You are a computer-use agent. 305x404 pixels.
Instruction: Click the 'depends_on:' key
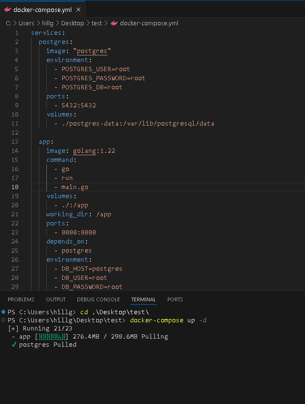point(67,242)
